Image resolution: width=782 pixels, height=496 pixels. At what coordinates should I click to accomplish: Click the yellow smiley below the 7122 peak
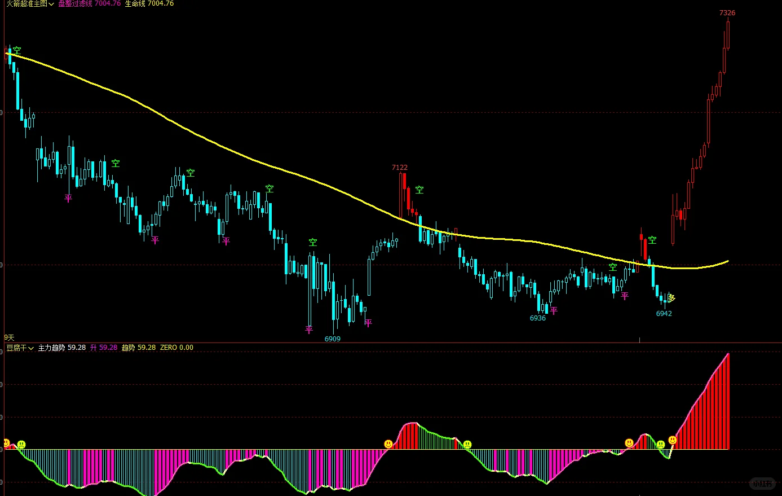coord(388,444)
